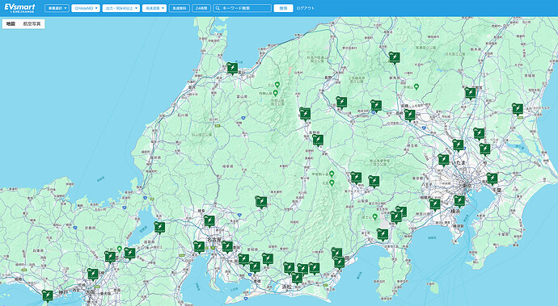Select charger marker southwest of 名古屋 label
558x306 pixels.
[x=199, y=246]
